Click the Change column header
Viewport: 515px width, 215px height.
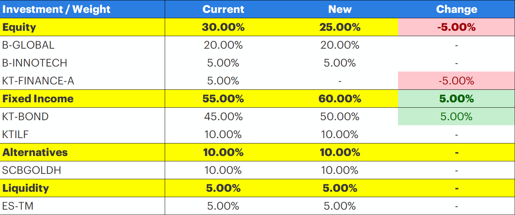(x=456, y=9)
